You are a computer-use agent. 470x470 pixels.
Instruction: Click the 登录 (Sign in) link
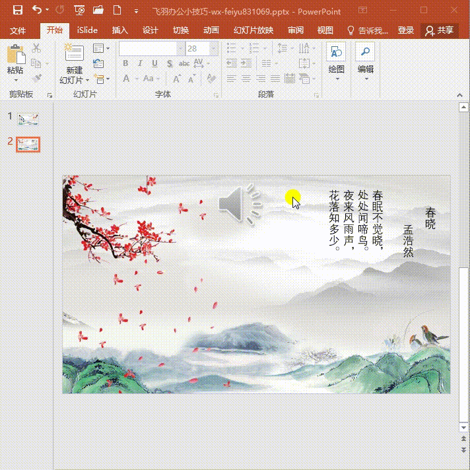406,30
